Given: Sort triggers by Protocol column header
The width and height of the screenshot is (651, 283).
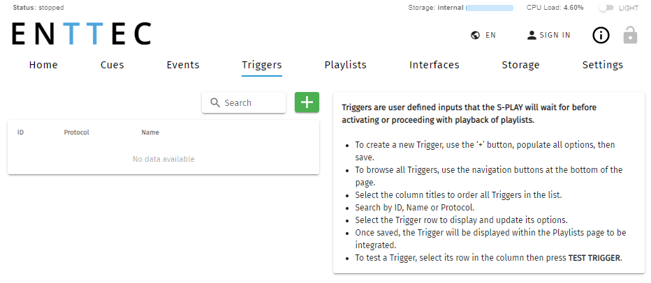Looking at the screenshot, I should [76, 132].
